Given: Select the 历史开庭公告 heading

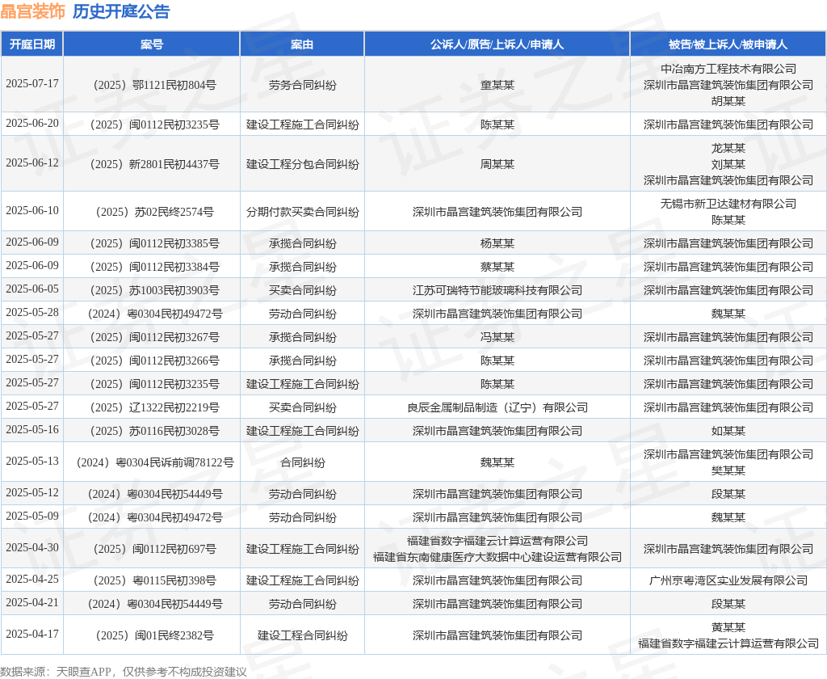Looking at the screenshot, I should pyautogui.click(x=121, y=11).
